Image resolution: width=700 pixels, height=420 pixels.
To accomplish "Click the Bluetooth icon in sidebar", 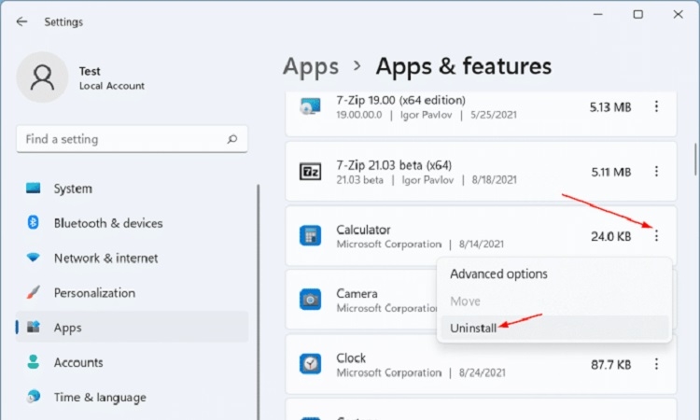I will tap(33, 223).
